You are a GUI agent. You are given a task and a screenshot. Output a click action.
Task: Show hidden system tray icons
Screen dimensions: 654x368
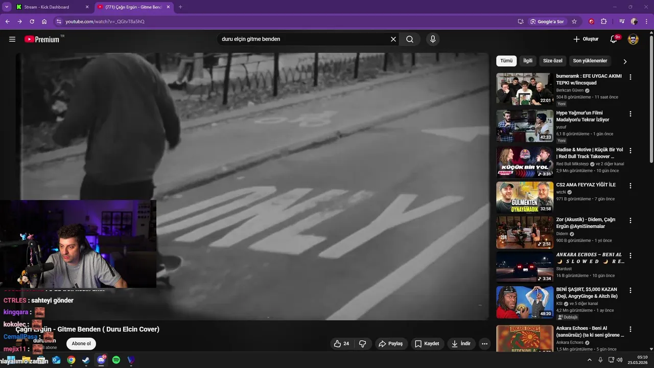point(590,360)
